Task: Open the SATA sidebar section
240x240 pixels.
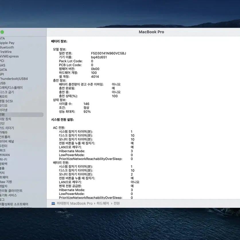Action: click(x=3, y=70)
